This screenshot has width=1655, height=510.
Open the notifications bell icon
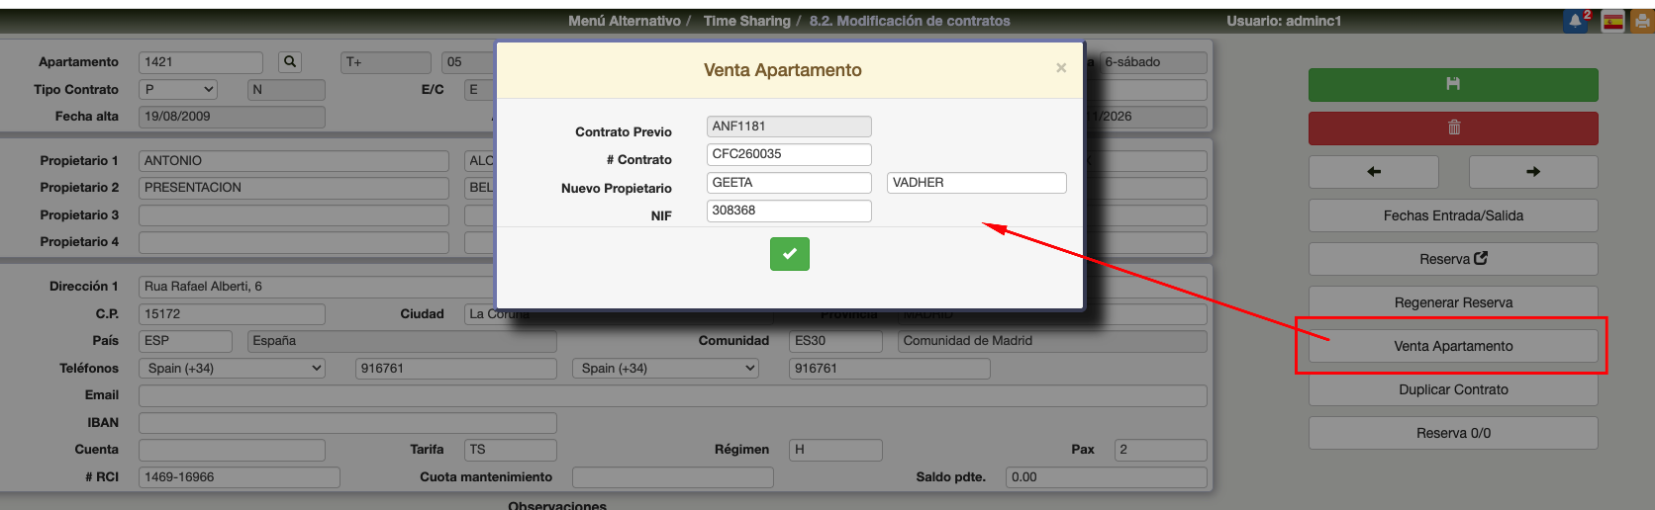point(1574,21)
